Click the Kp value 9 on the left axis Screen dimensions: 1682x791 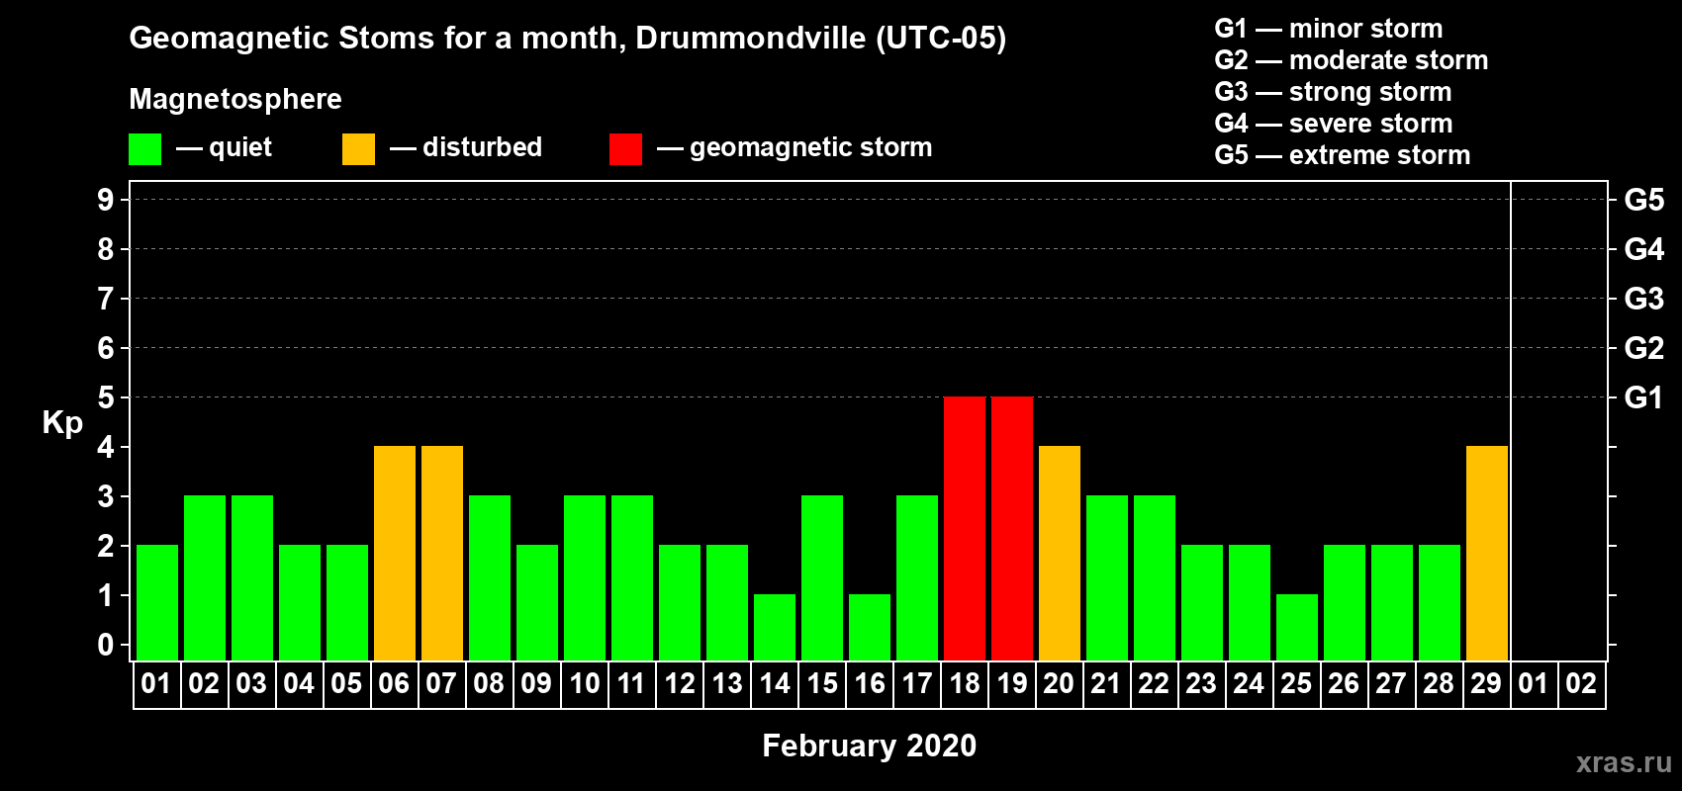tap(106, 200)
